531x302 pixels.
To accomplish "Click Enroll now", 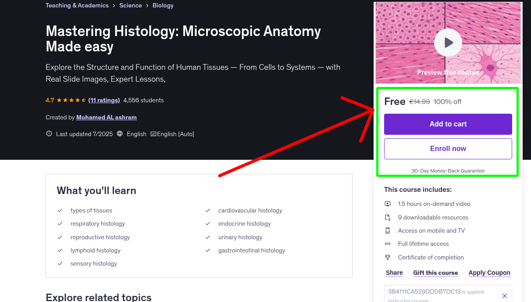I will [x=448, y=148].
